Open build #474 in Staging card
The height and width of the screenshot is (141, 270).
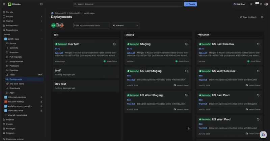click(129, 49)
